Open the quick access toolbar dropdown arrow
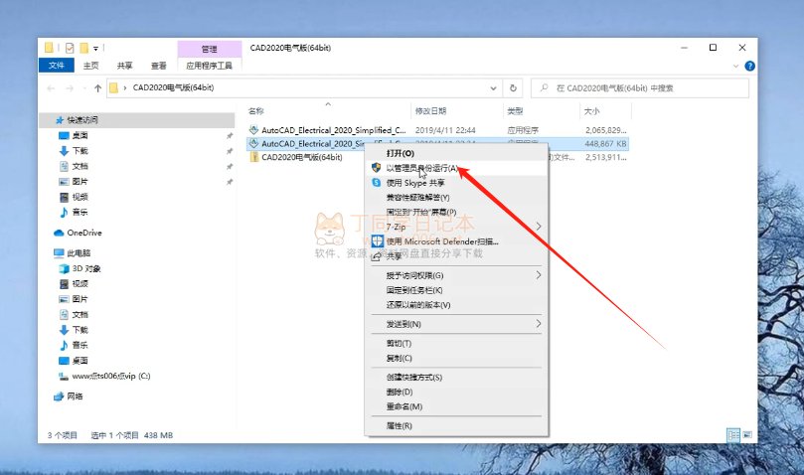 pos(95,49)
